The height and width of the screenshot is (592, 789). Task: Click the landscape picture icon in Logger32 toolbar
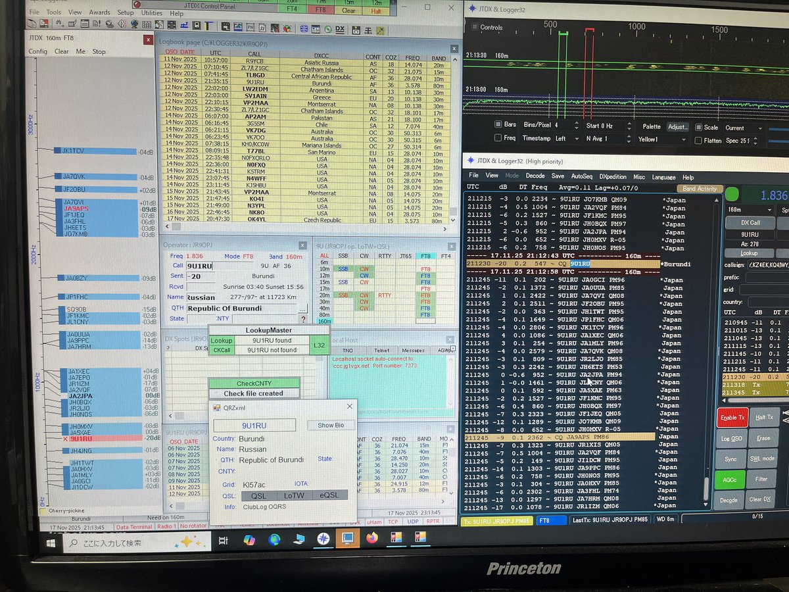[238, 27]
